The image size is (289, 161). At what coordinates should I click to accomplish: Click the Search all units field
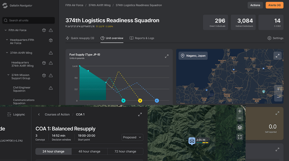(x=29, y=21)
